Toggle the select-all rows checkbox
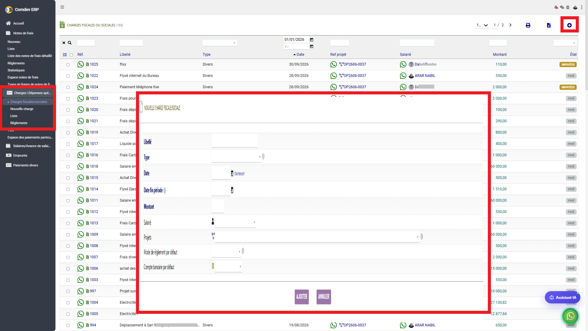588x331 pixels. [71, 55]
